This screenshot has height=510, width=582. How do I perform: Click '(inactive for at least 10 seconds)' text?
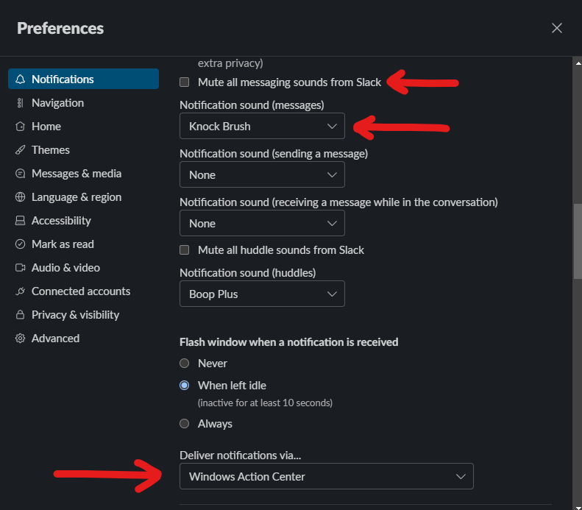tap(265, 403)
